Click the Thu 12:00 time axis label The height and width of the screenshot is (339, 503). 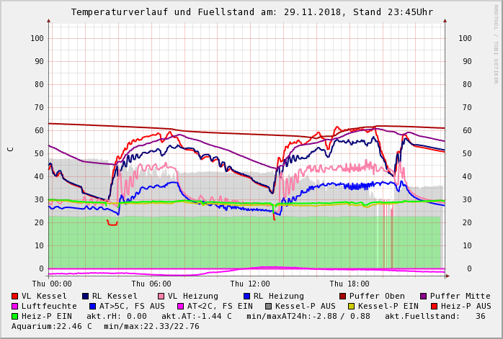[250, 284]
